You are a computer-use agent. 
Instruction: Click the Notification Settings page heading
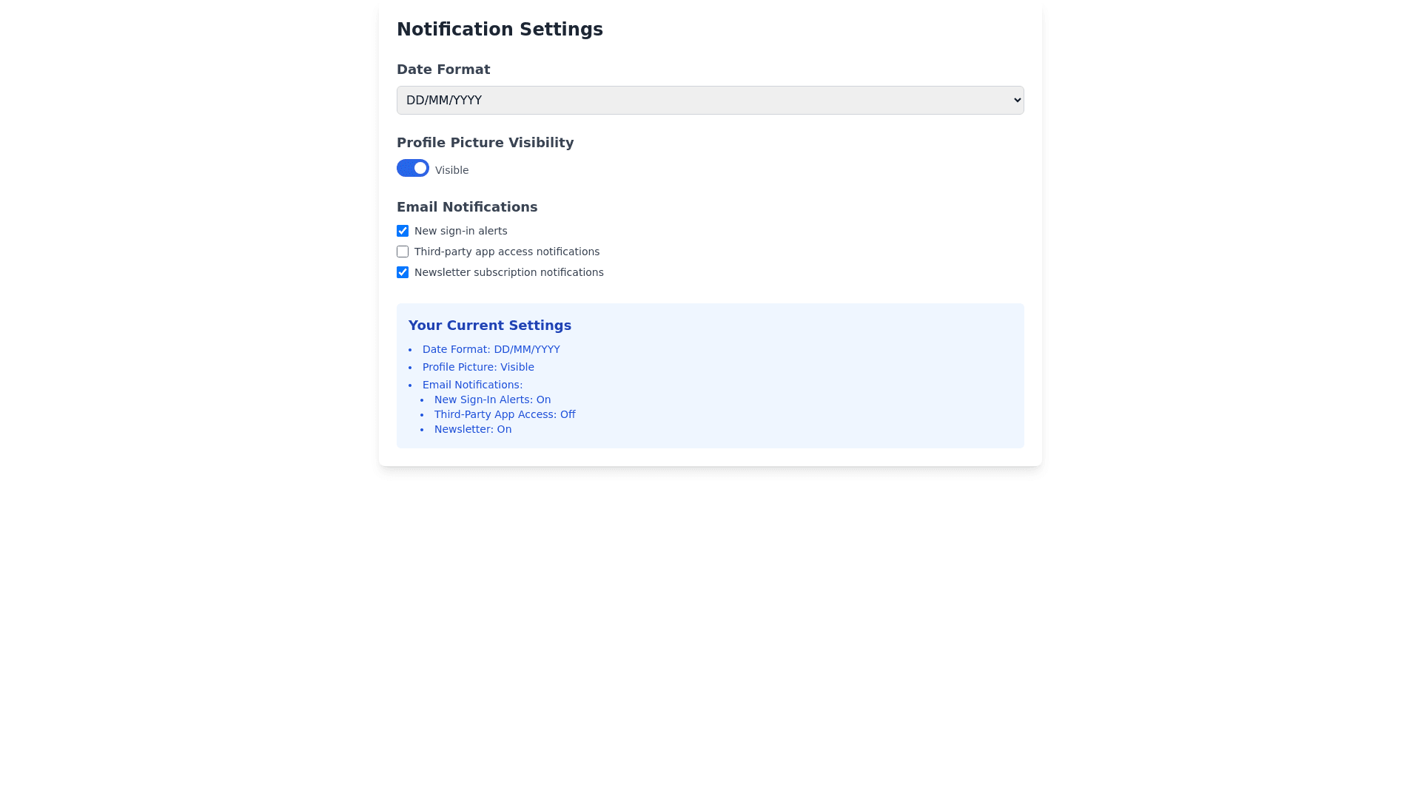[500, 30]
